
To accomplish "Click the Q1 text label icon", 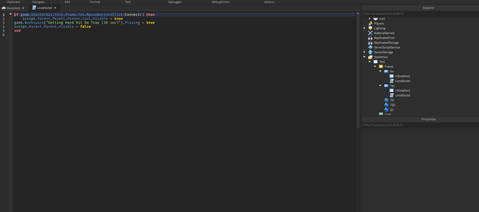I will (x=386, y=109).
